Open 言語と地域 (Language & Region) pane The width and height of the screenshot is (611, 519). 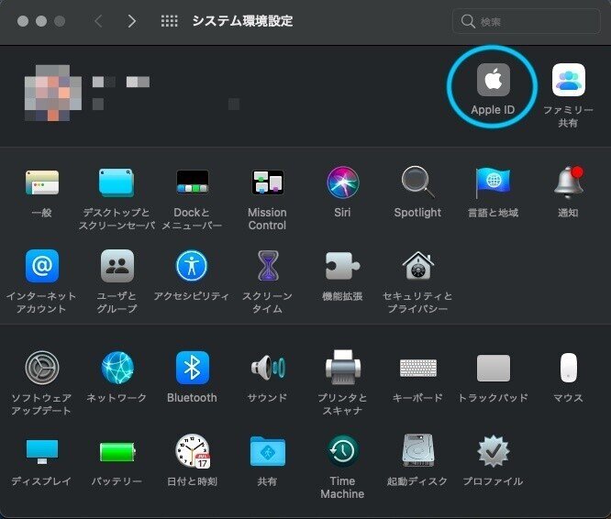point(493,182)
